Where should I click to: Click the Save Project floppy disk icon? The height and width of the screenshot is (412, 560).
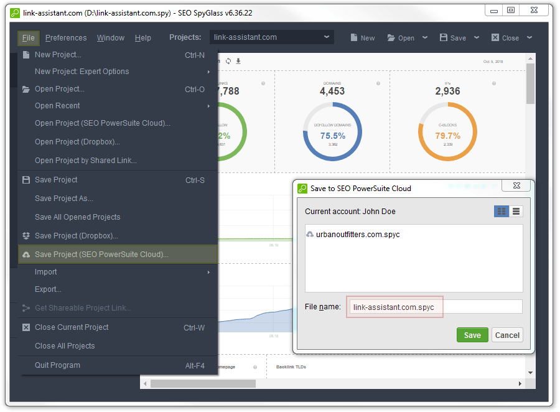[x=26, y=180]
